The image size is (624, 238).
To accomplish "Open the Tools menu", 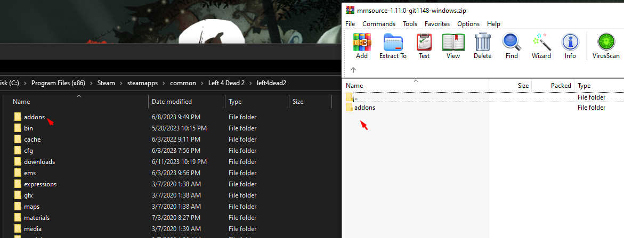I will 410,24.
